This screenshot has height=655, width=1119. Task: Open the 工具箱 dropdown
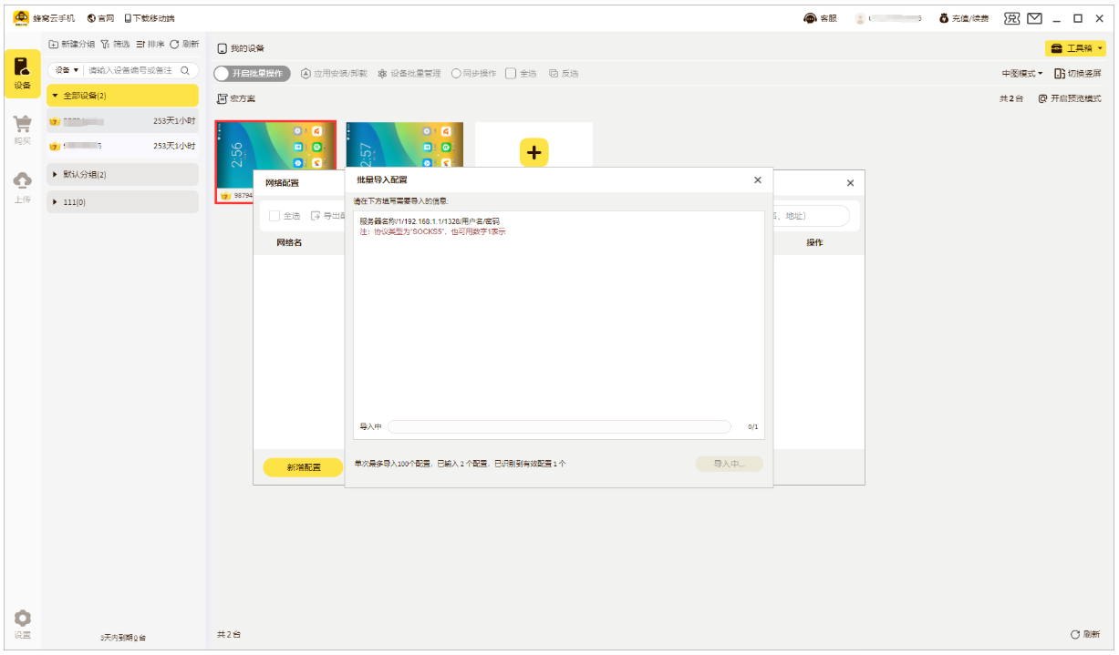(1076, 48)
